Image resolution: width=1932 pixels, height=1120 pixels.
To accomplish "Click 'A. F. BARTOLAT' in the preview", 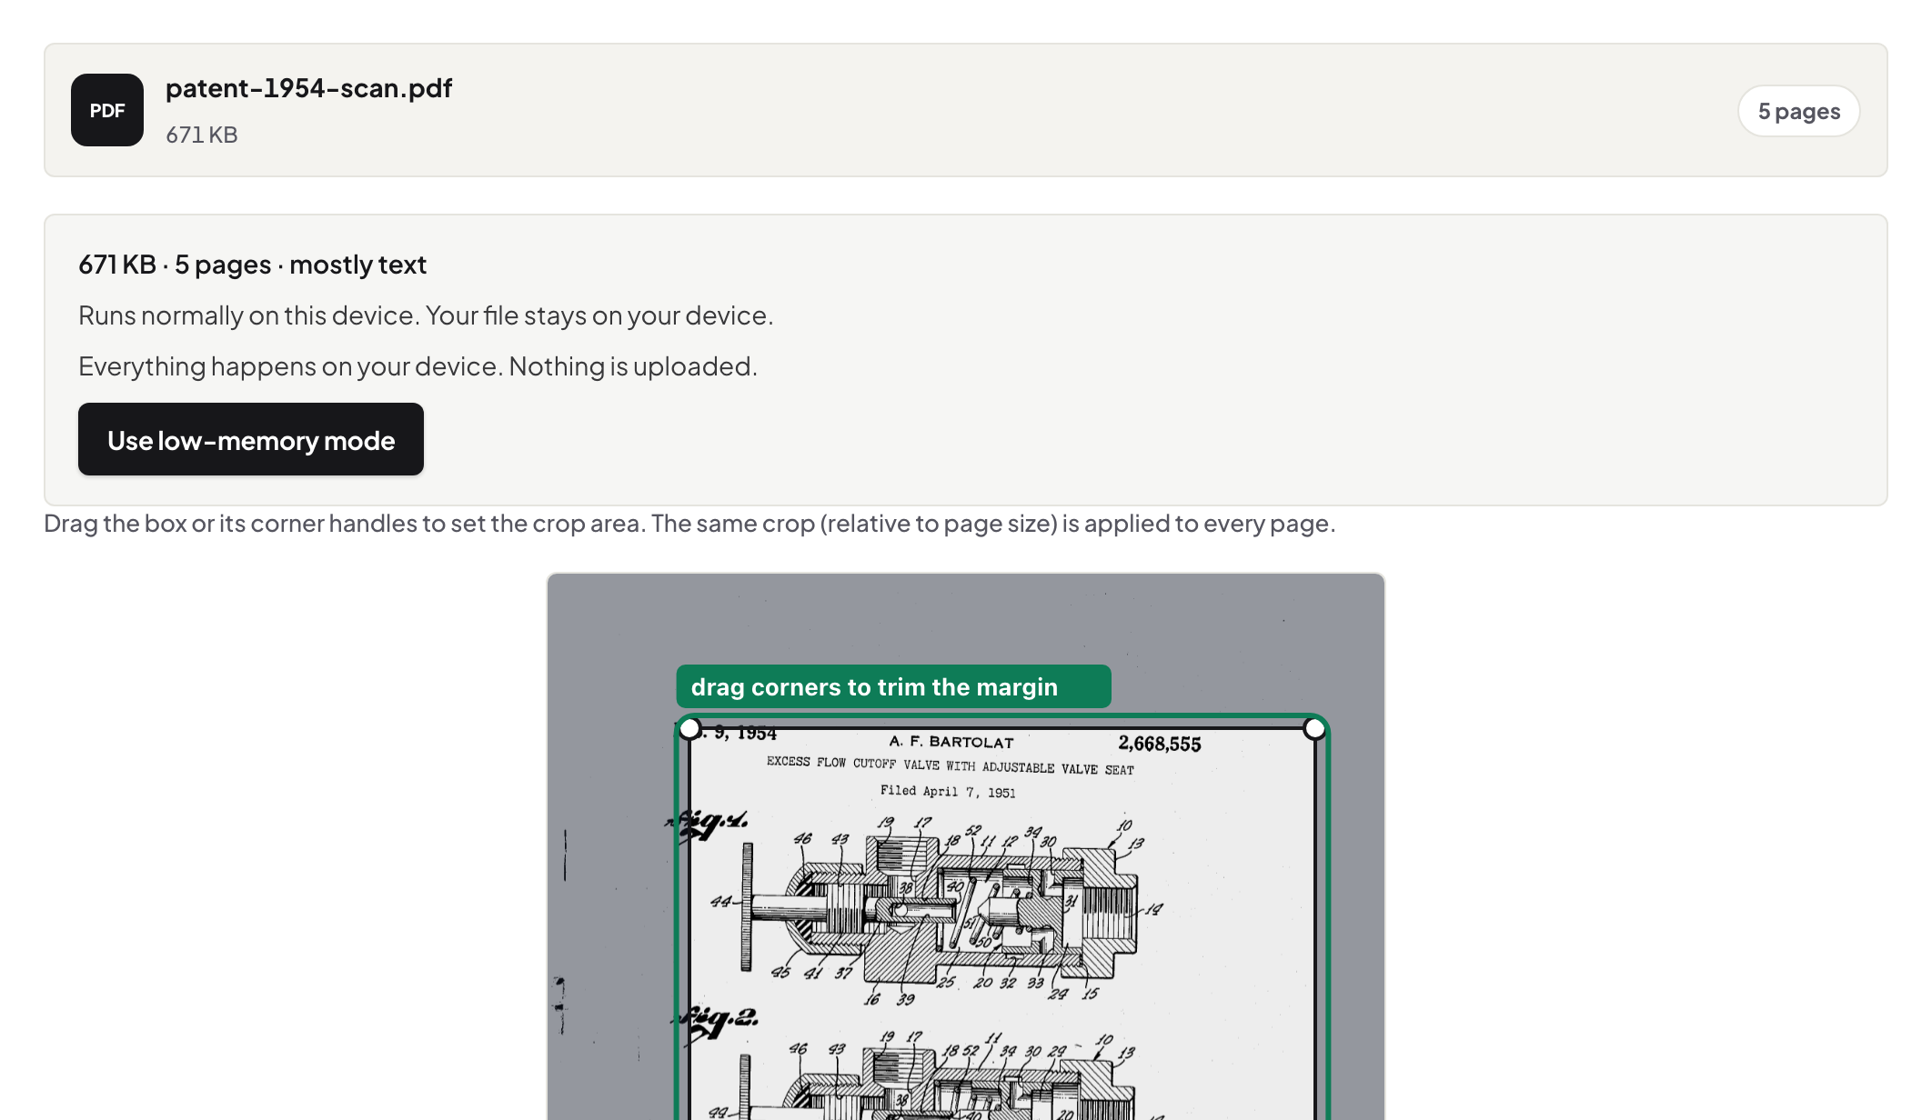I will pyautogui.click(x=951, y=742).
